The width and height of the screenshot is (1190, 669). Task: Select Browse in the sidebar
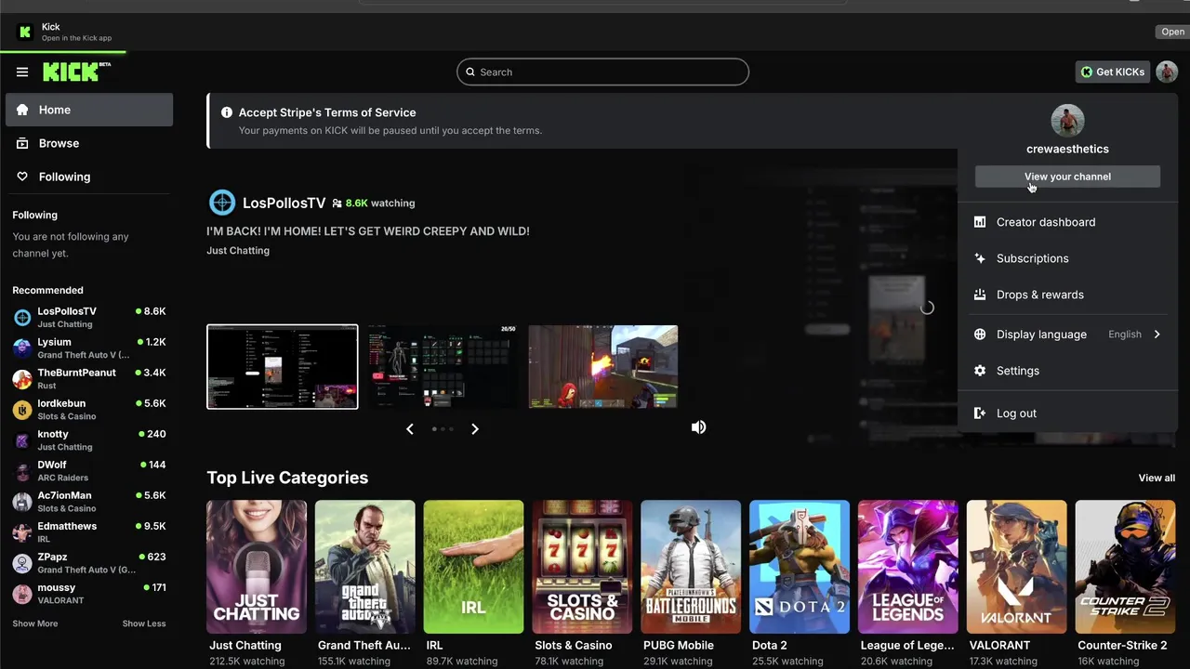pos(89,143)
